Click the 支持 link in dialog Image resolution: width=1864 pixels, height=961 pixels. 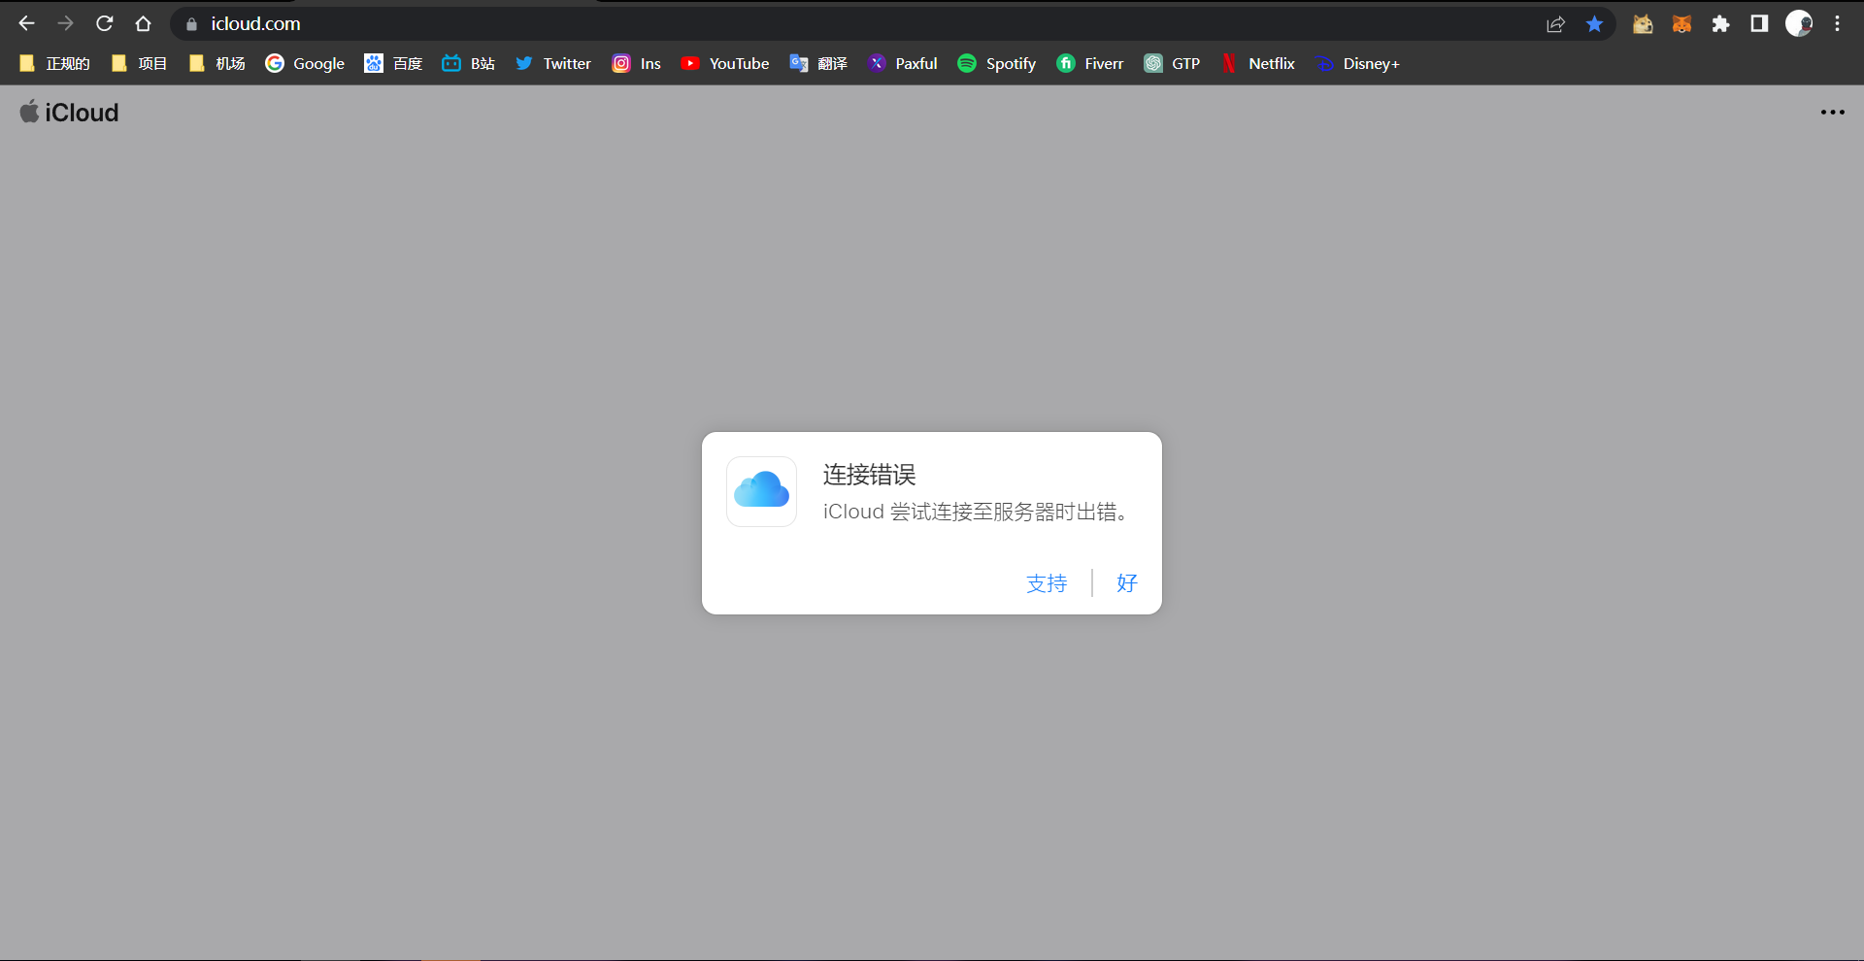click(x=1047, y=583)
